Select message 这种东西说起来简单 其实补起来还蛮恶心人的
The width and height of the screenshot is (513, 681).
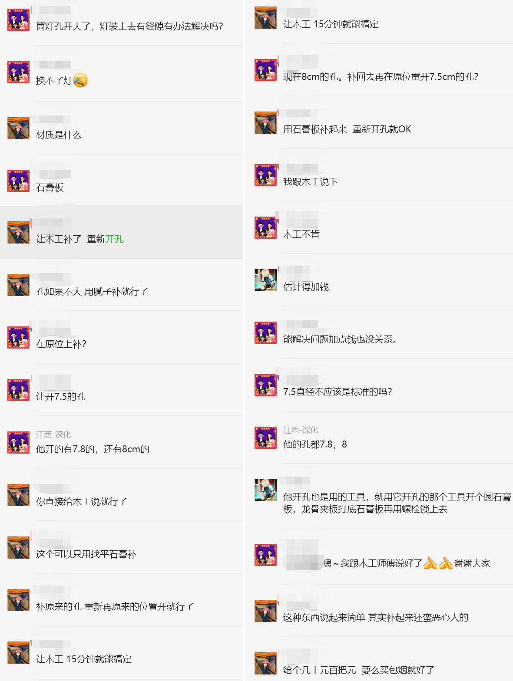click(x=376, y=618)
